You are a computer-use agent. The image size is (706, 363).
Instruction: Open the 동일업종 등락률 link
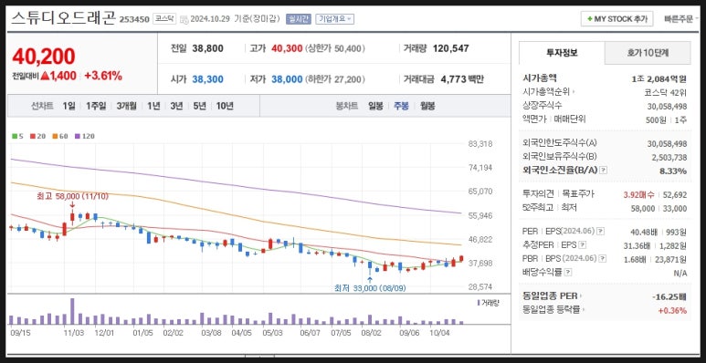(x=553, y=310)
